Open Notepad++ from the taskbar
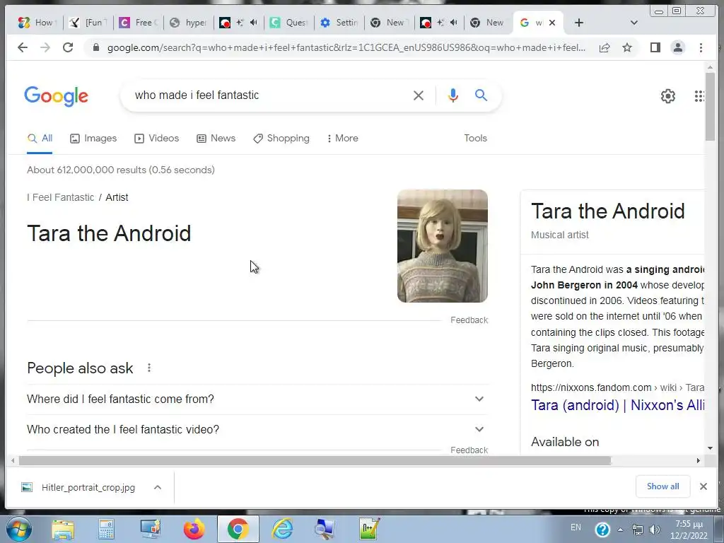Screen dimensions: 724x543 point(369,530)
